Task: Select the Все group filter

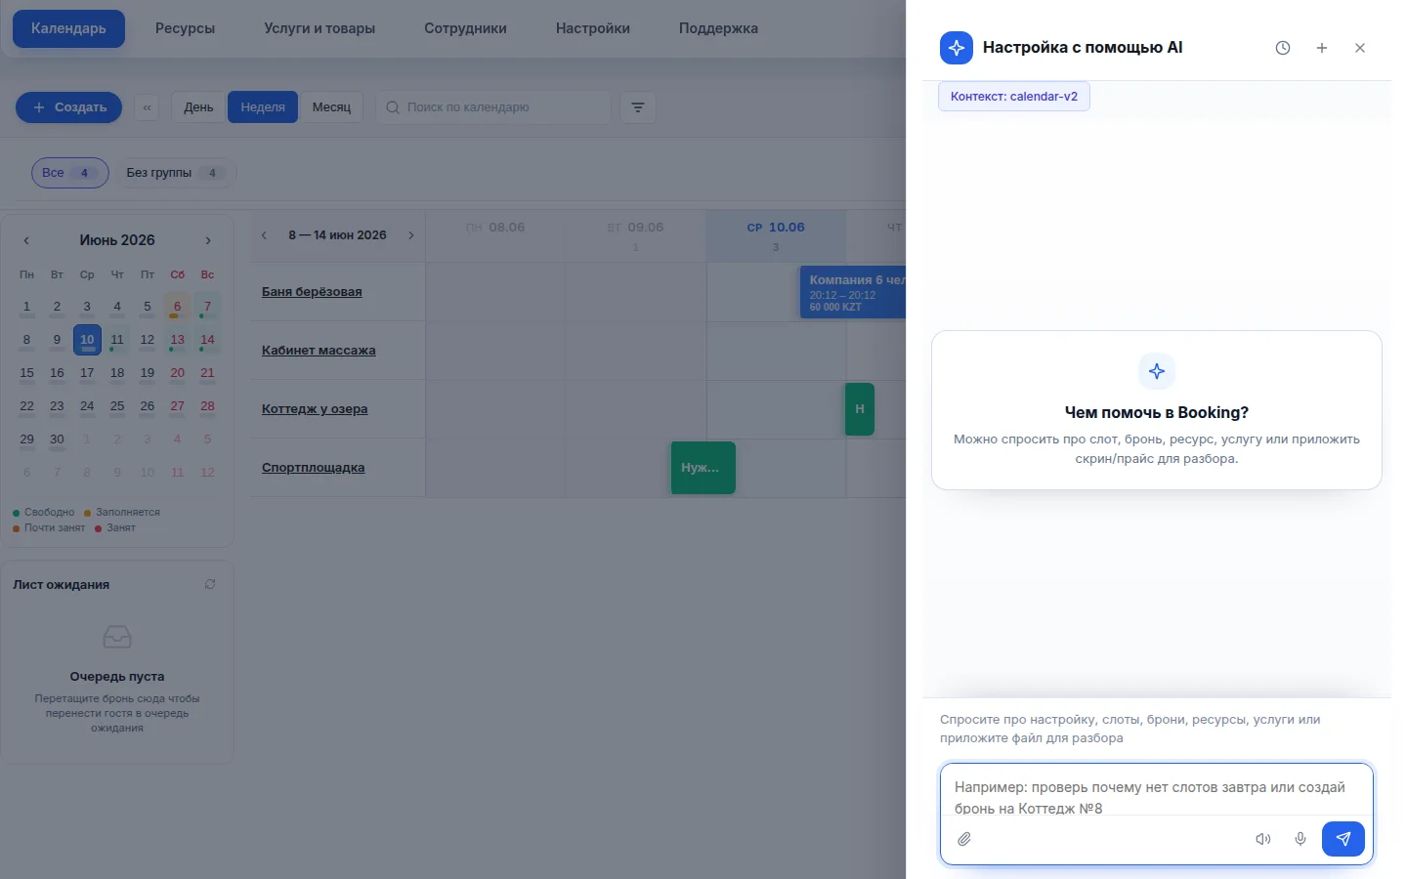Action: coord(69,173)
